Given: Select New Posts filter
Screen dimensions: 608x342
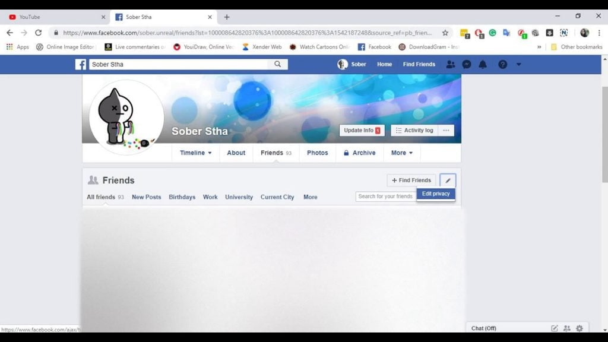Looking at the screenshot, I should pyautogui.click(x=146, y=197).
